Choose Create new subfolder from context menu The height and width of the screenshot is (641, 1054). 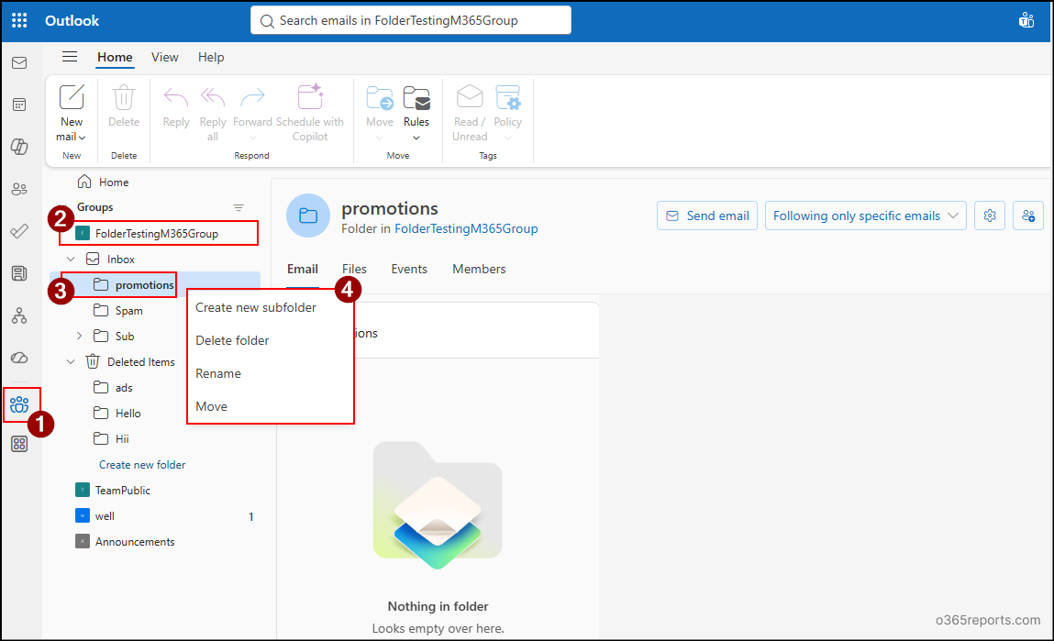[271, 308]
